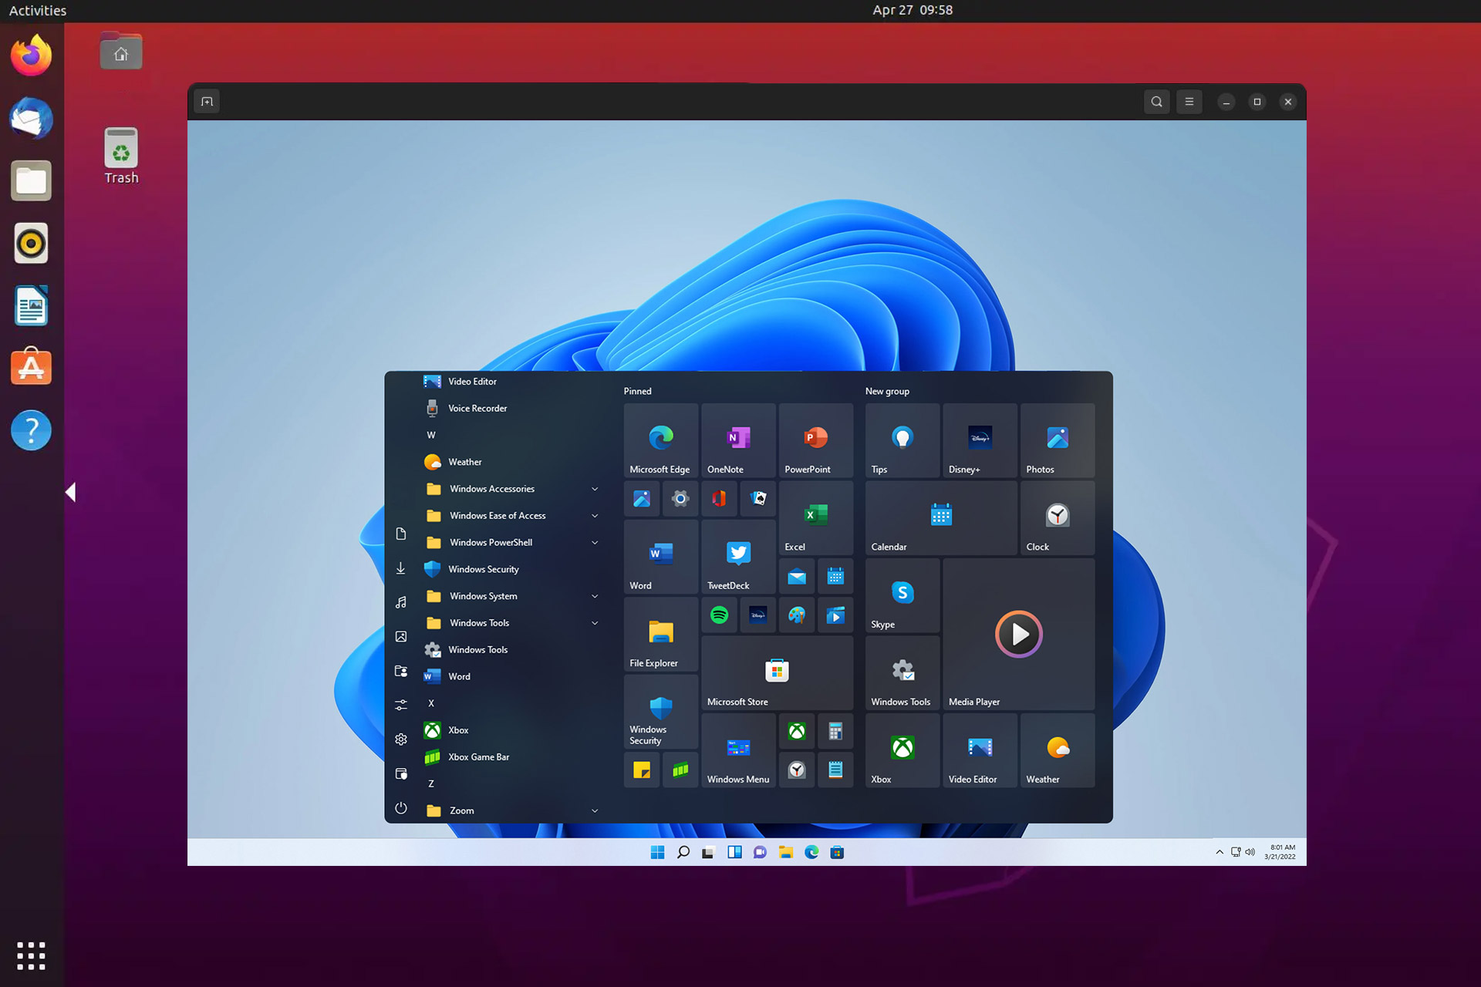1481x987 pixels.
Task: Click the Windows Start button on taskbar
Action: tap(657, 852)
